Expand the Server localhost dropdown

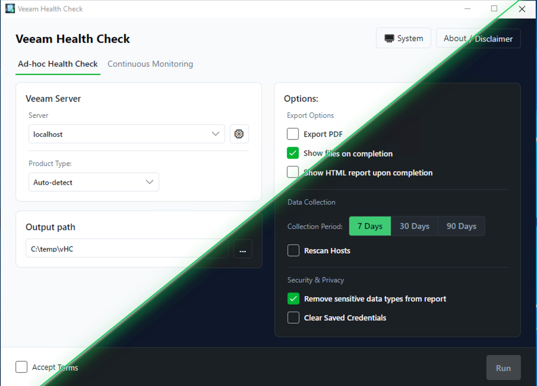coord(127,134)
